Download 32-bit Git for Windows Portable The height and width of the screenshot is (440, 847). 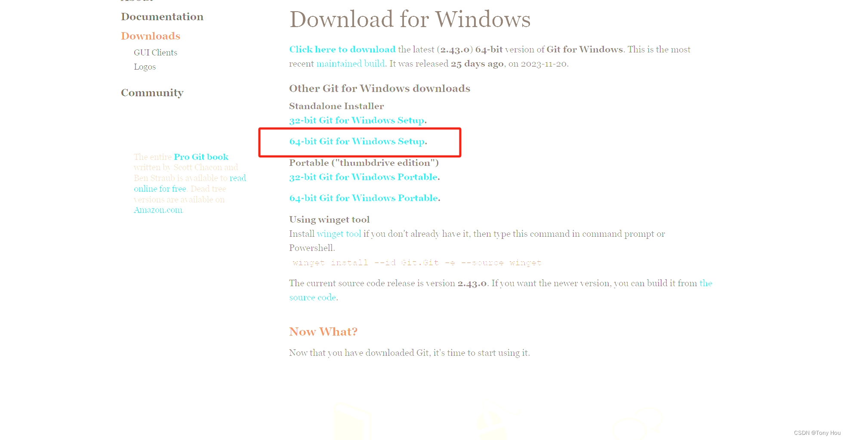(363, 177)
